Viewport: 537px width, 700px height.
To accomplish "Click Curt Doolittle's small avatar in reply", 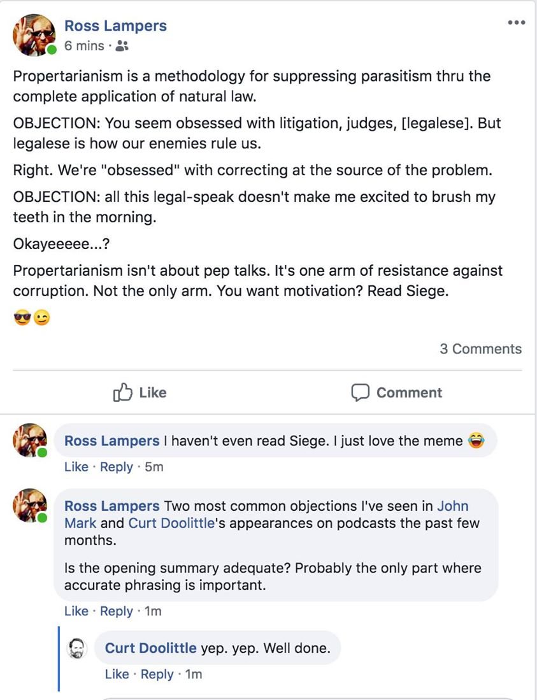I will pyautogui.click(x=78, y=648).
